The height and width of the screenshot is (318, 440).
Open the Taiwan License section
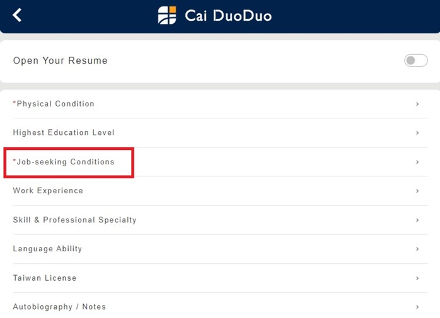(x=45, y=278)
